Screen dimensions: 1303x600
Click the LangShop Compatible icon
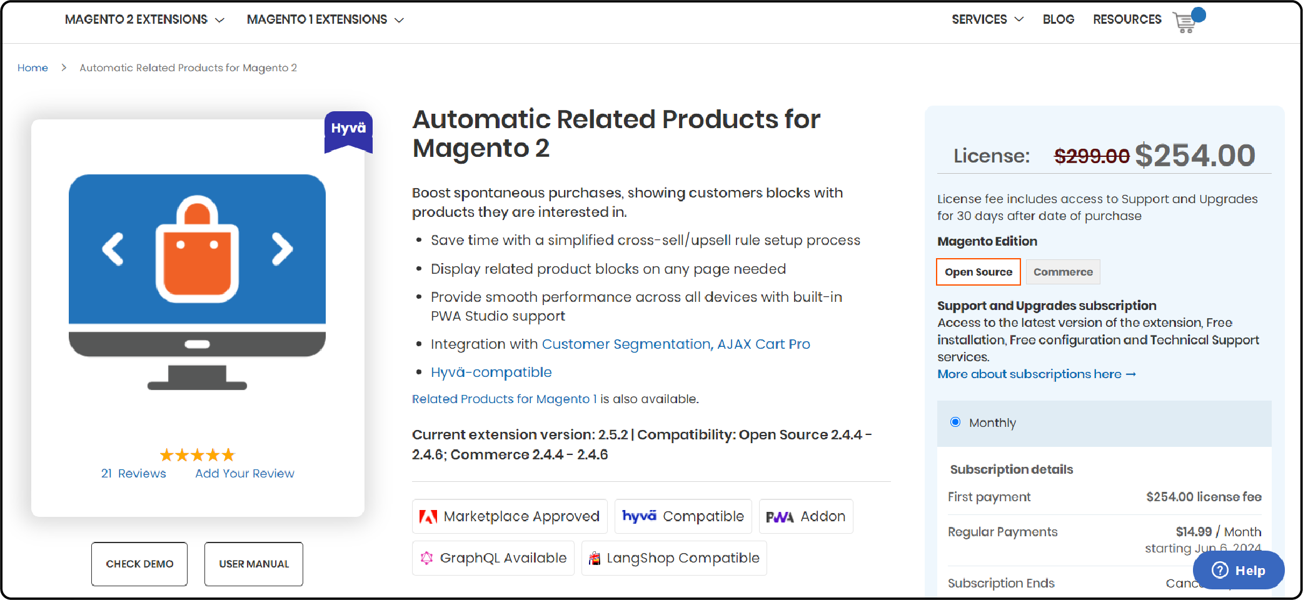(595, 558)
